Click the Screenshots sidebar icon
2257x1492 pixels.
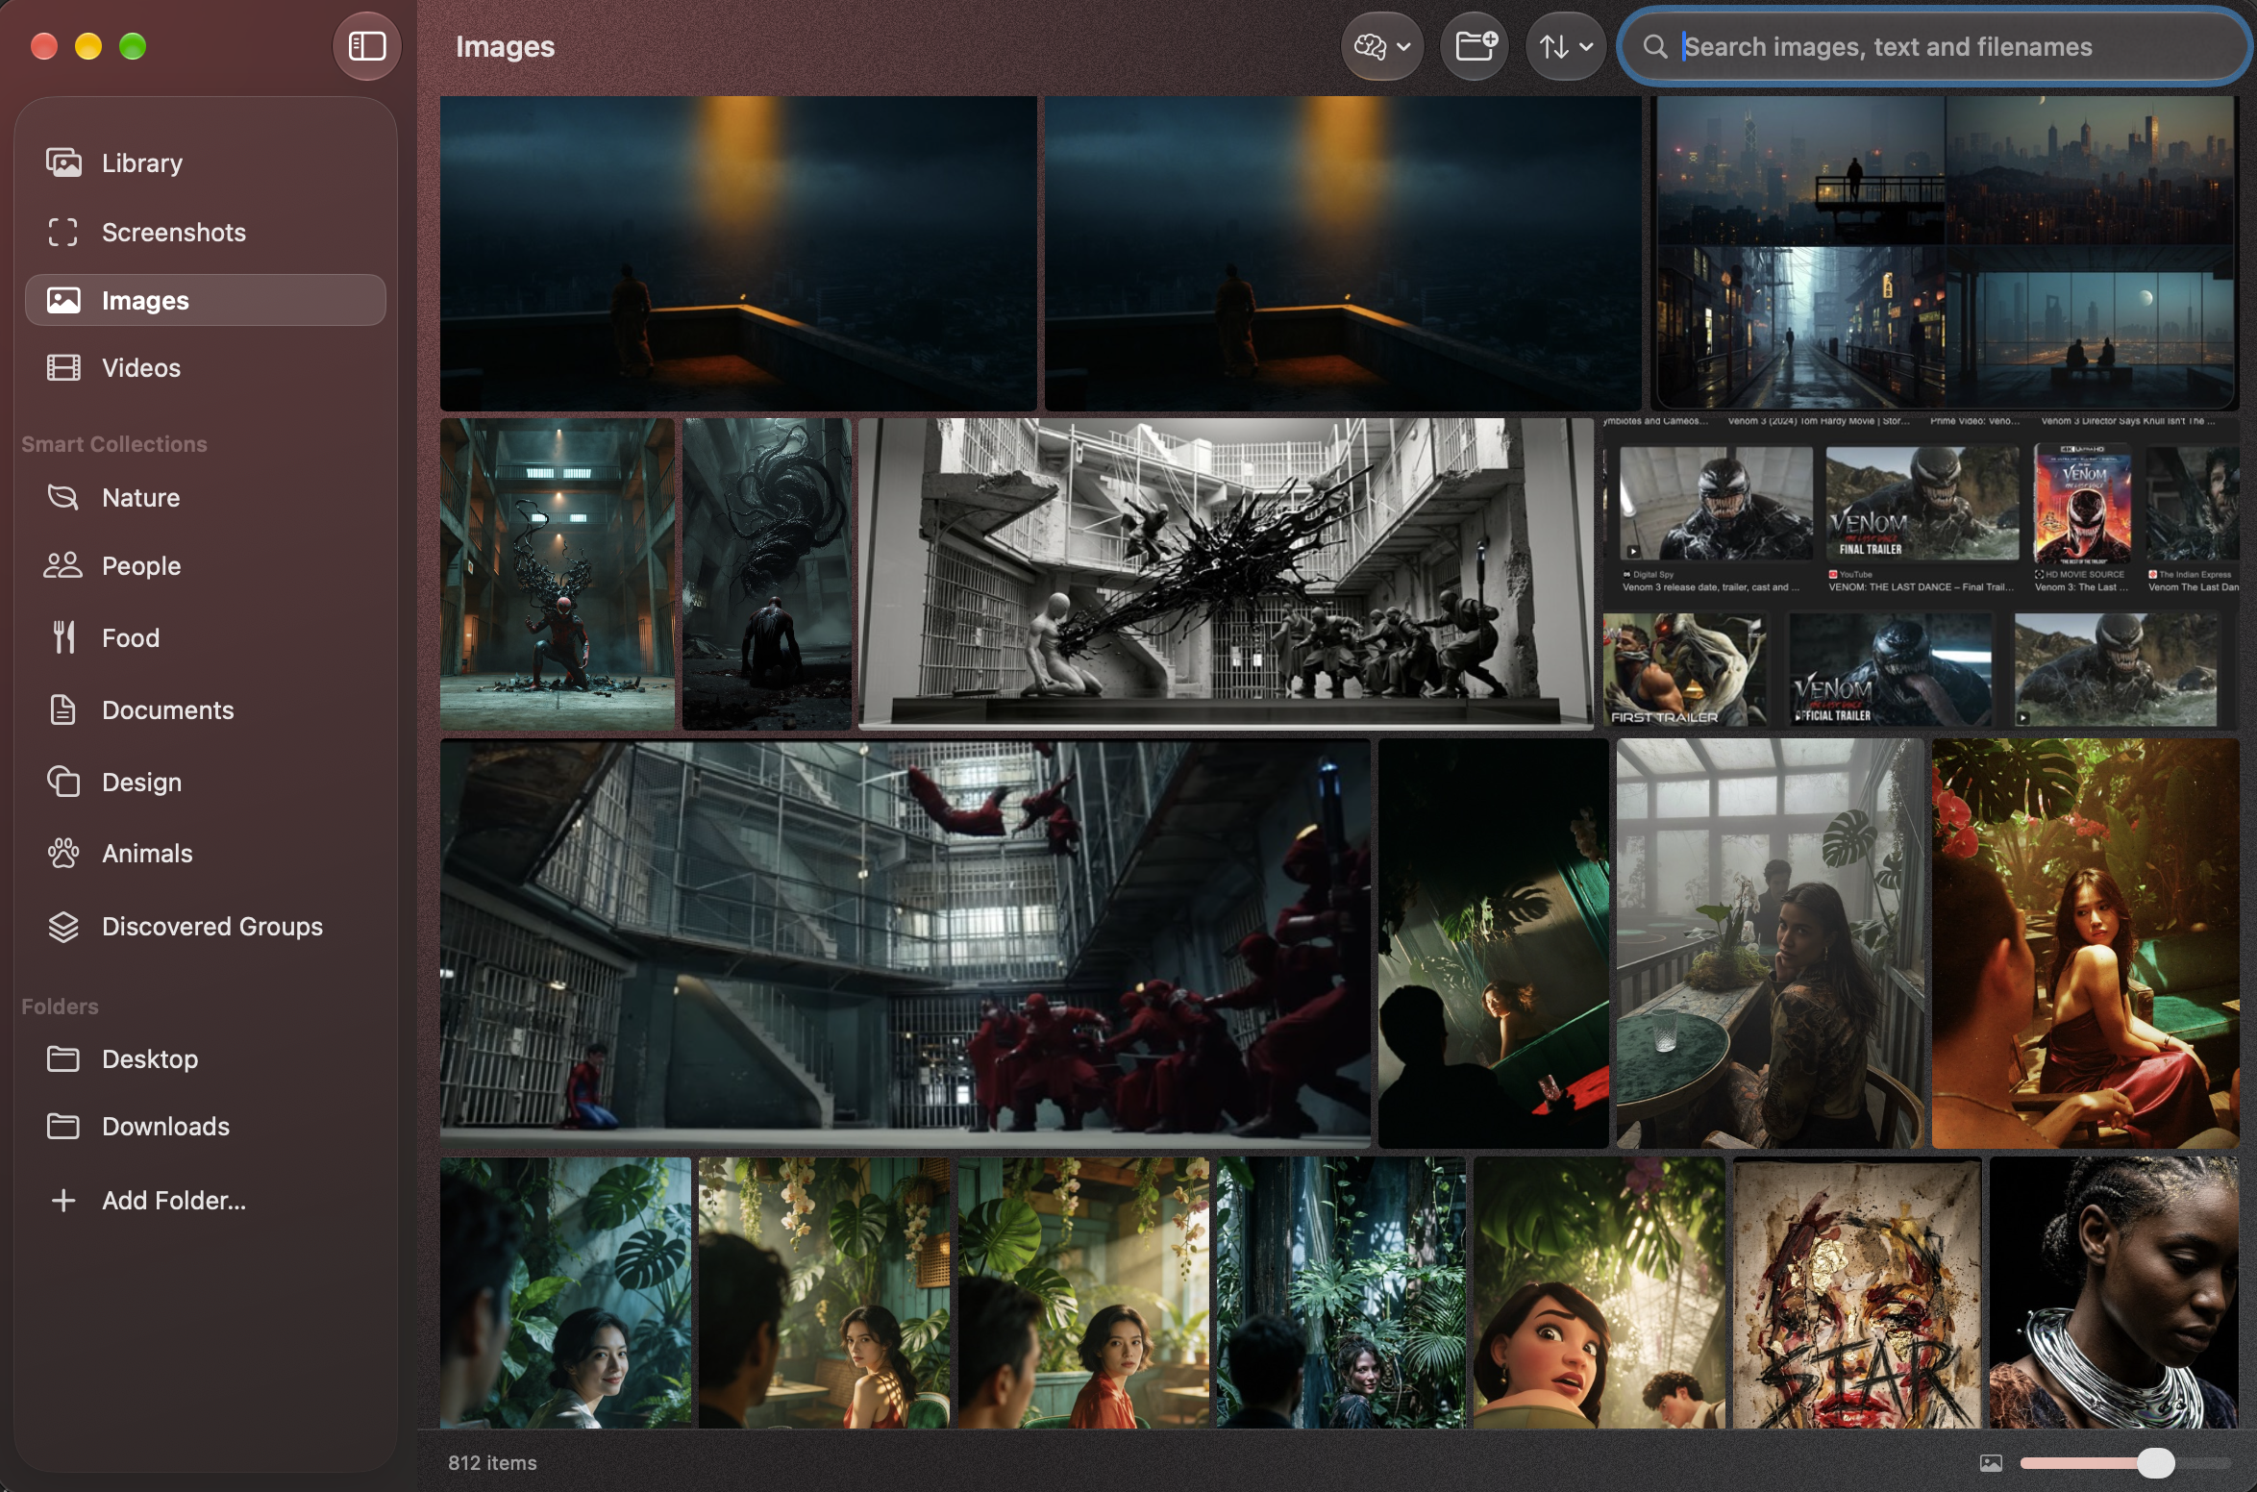(63, 232)
